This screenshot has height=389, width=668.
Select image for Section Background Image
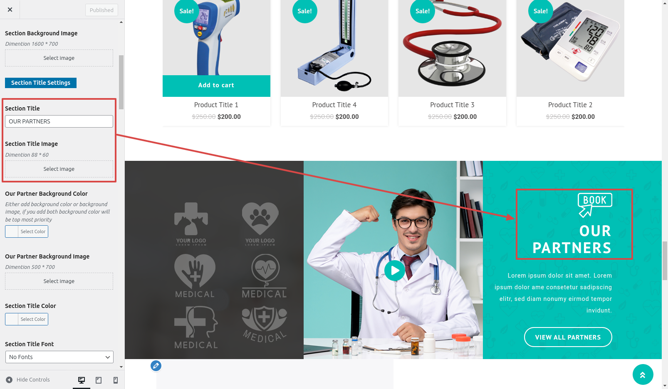59,58
